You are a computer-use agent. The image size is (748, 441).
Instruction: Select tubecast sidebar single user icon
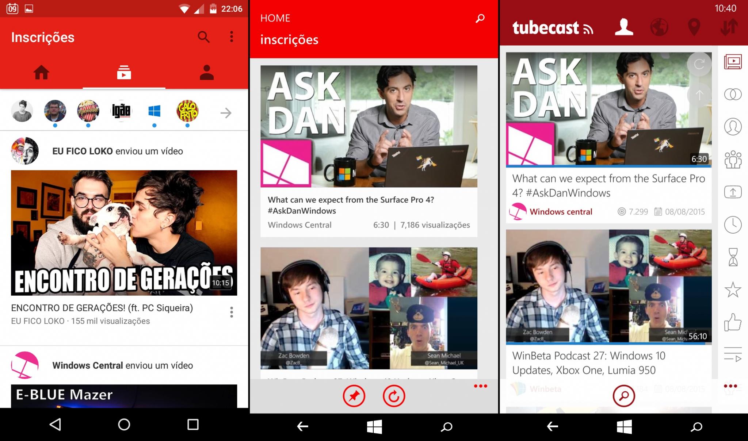[x=733, y=127]
